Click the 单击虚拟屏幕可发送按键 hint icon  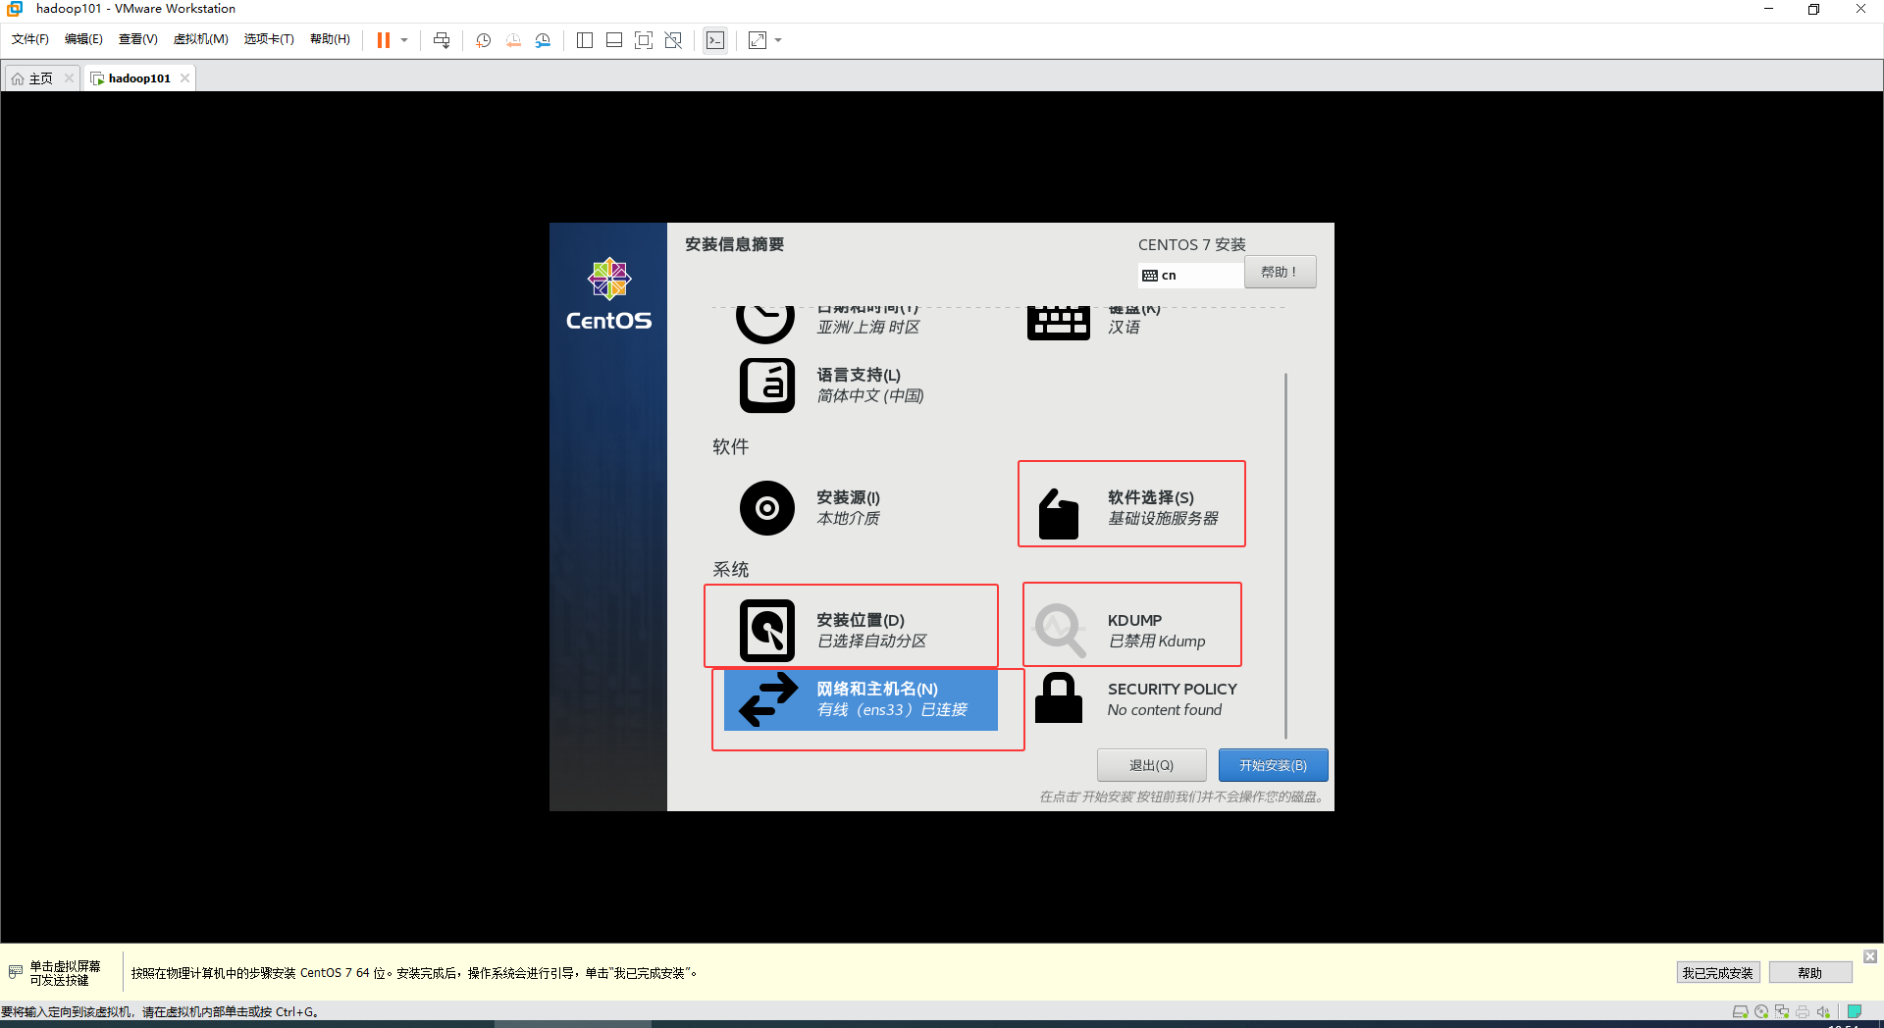15,972
